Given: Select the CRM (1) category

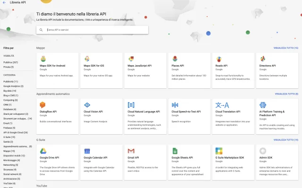Looking at the screenshot, I should pyautogui.click(x=8, y=105).
